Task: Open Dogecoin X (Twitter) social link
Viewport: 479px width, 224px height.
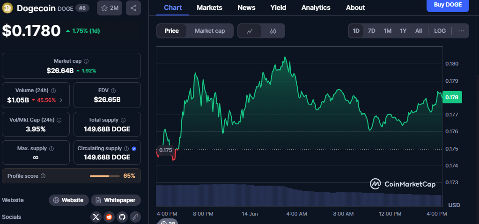Action: coord(96,217)
